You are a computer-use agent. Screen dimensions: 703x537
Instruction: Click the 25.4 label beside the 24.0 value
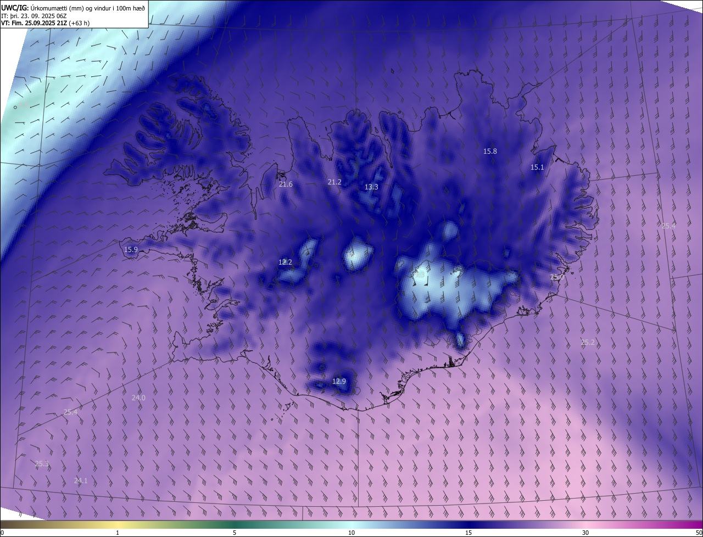[x=70, y=412]
